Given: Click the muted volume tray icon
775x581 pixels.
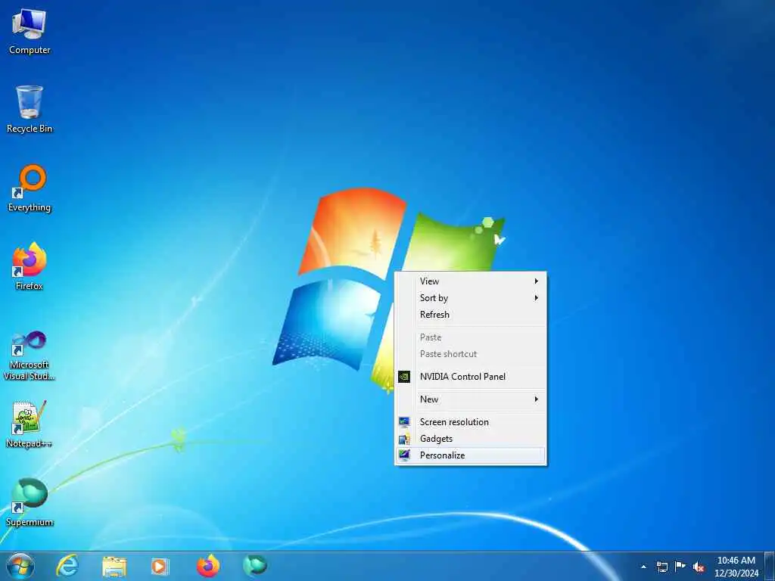Looking at the screenshot, I should pos(699,567).
